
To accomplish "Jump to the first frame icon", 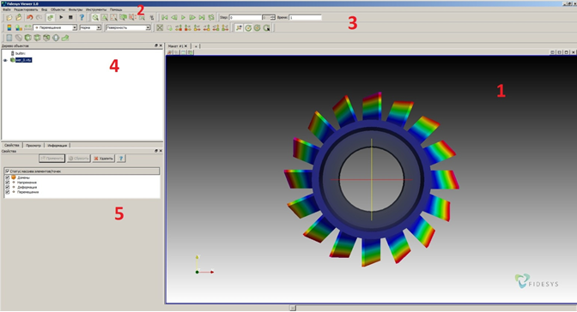I will [x=165, y=17].
